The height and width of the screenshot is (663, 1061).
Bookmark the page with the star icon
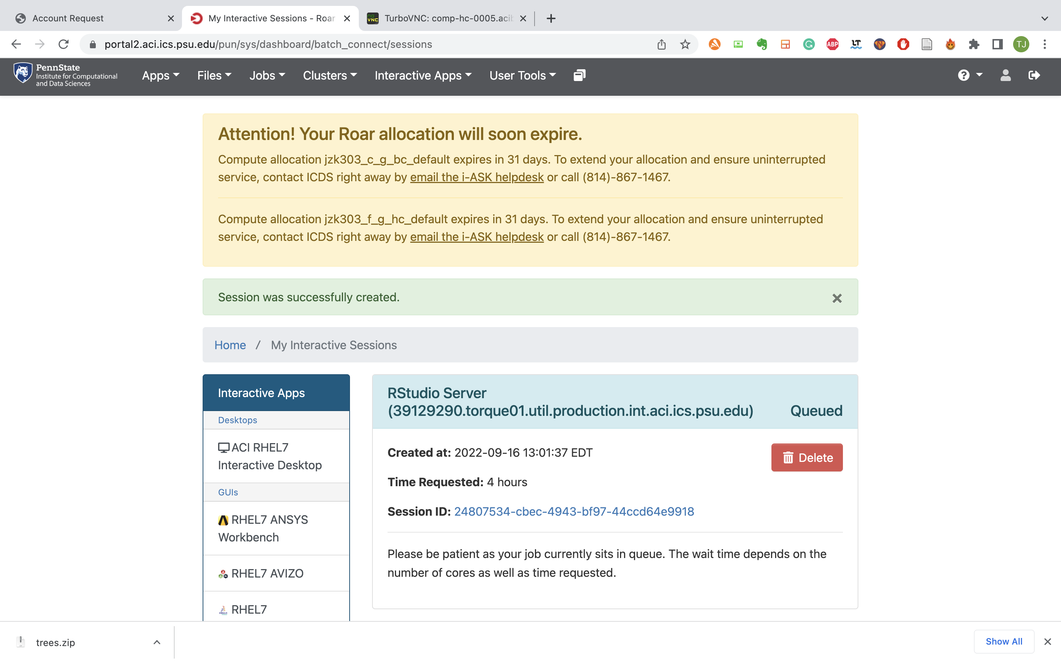pos(685,44)
